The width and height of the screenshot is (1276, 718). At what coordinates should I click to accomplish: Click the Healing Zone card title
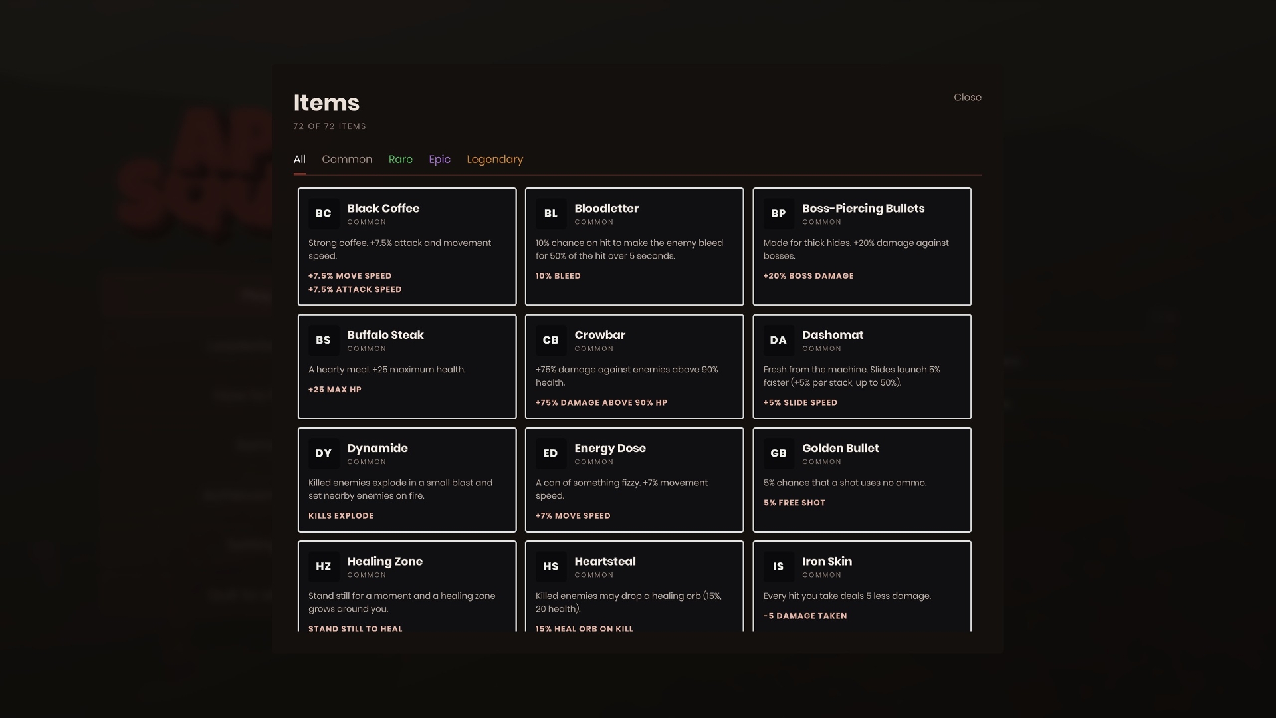point(385,561)
